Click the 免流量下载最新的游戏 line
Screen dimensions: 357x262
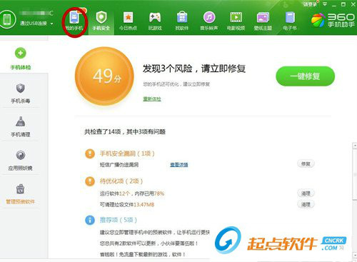coord(142,254)
